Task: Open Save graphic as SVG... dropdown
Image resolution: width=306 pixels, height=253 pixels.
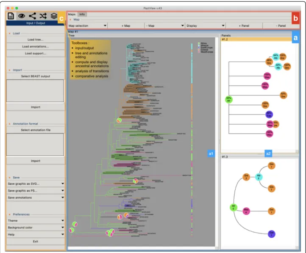Action: [36, 184]
